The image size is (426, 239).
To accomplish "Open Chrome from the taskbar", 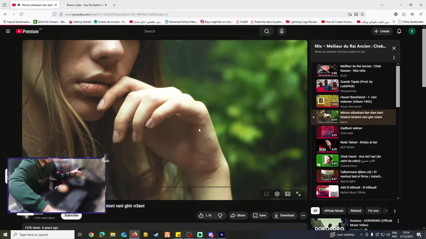I will pyautogui.click(x=91, y=235).
